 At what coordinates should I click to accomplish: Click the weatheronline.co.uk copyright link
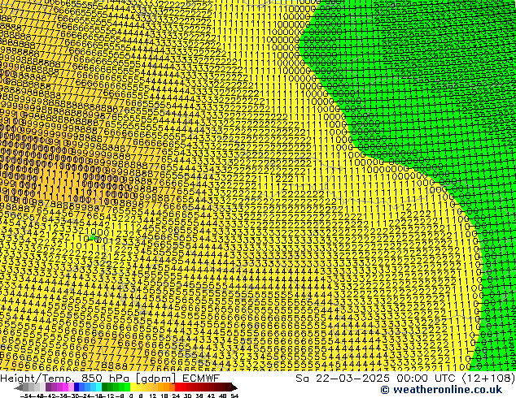click(x=441, y=390)
